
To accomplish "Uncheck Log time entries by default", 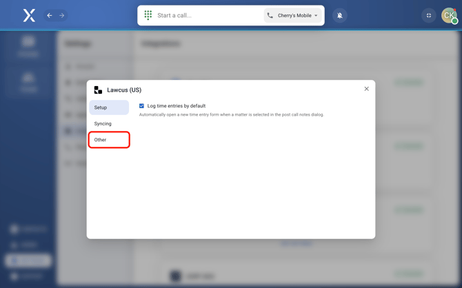I will (142, 106).
